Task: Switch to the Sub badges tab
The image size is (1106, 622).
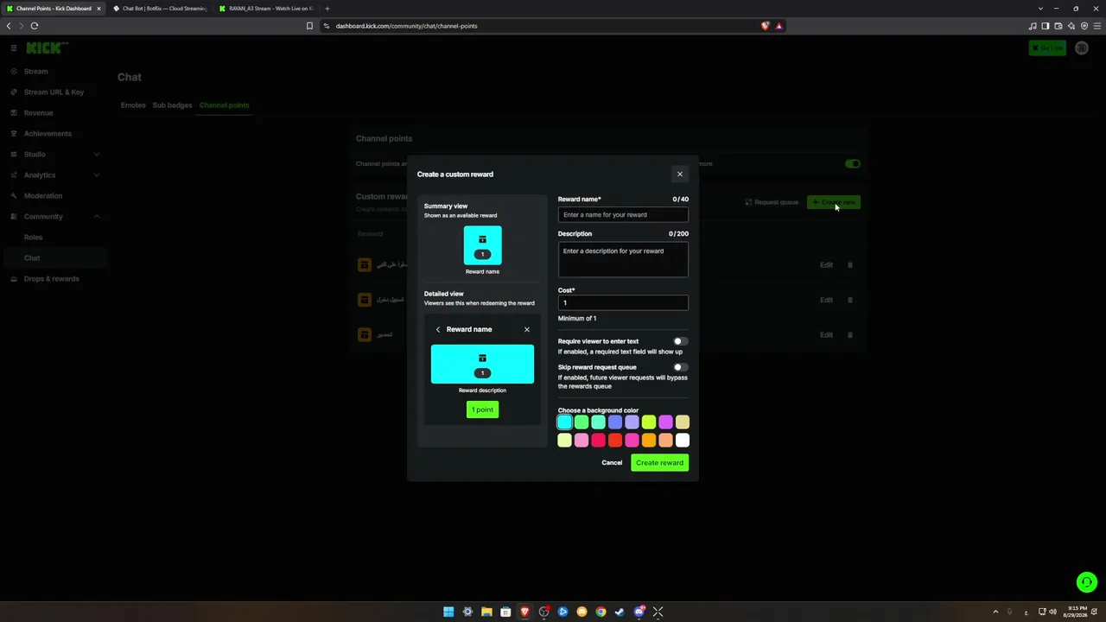Action: pyautogui.click(x=172, y=105)
